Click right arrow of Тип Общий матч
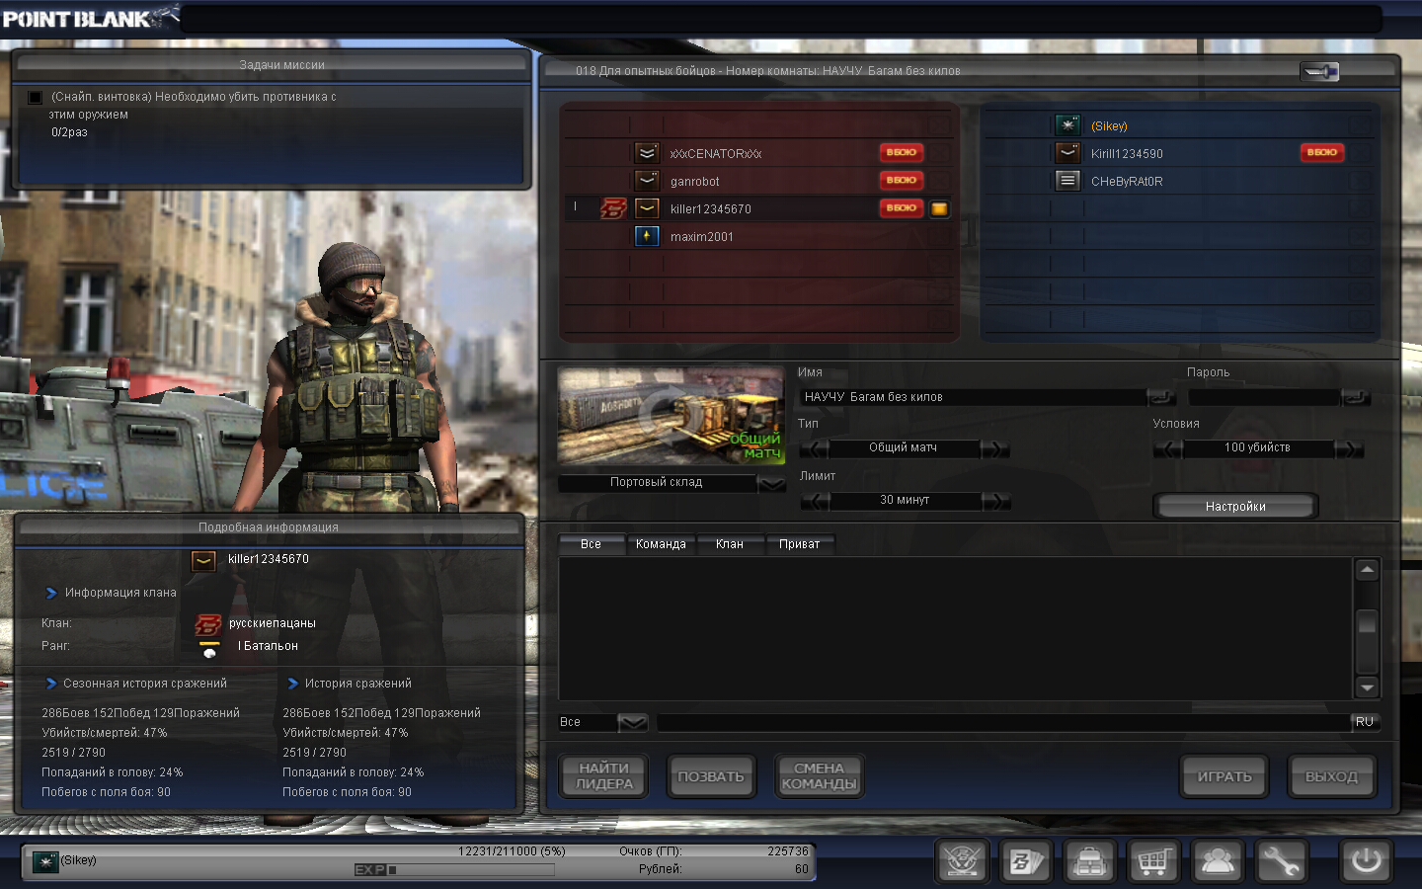The width and height of the screenshot is (1422, 889). [995, 448]
